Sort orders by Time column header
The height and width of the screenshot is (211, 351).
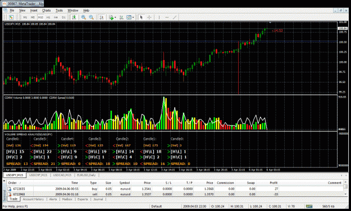(x=56, y=183)
